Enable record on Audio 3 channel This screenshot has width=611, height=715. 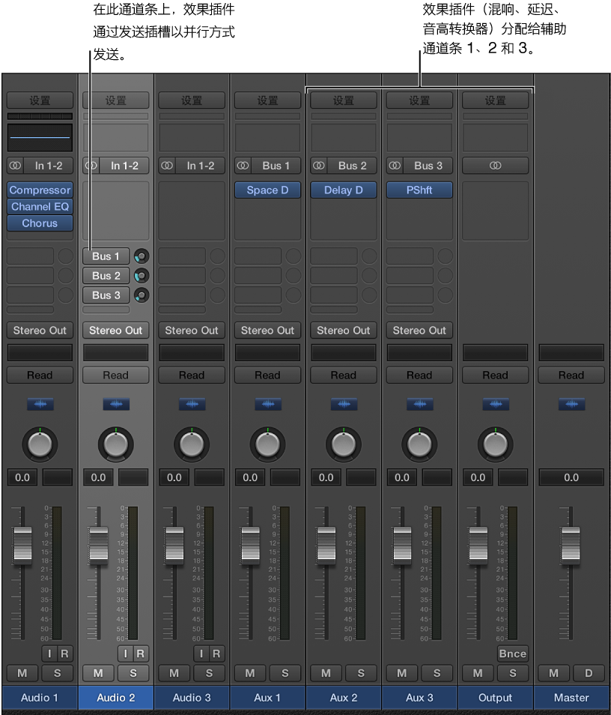pyautogui.click(x=216, y=654)
